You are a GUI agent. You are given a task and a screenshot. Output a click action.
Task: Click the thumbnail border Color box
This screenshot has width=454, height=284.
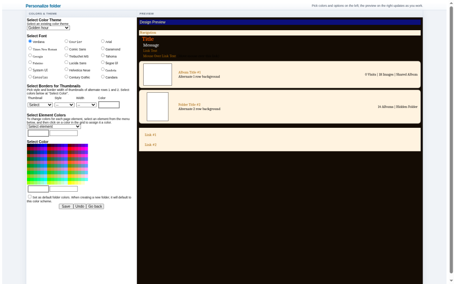pos(109,105)
